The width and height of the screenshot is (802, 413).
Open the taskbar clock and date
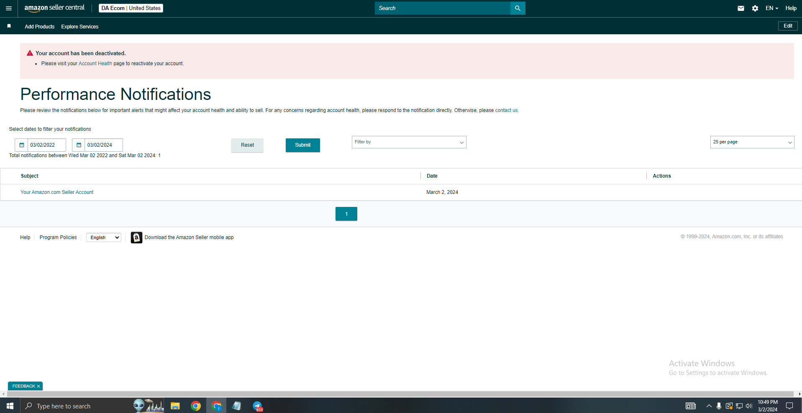click(768, 406)
